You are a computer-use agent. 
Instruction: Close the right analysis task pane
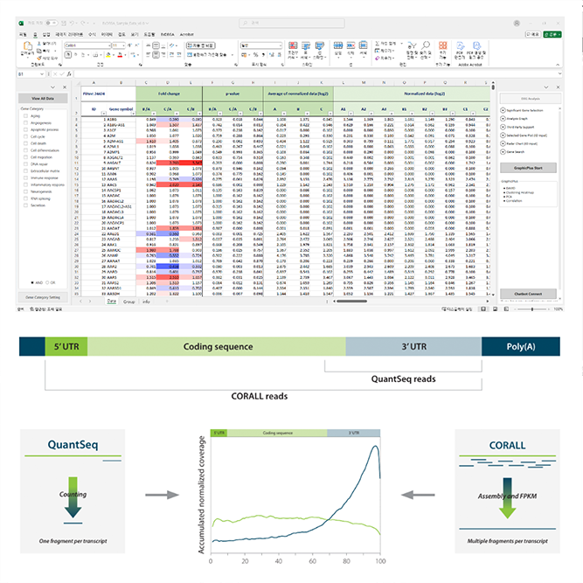click(x=558, y=87)
